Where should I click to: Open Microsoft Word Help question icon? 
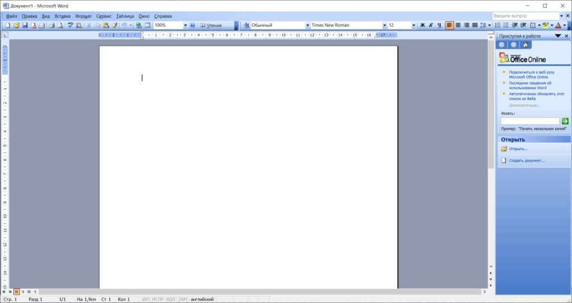[x=193, y=25]
